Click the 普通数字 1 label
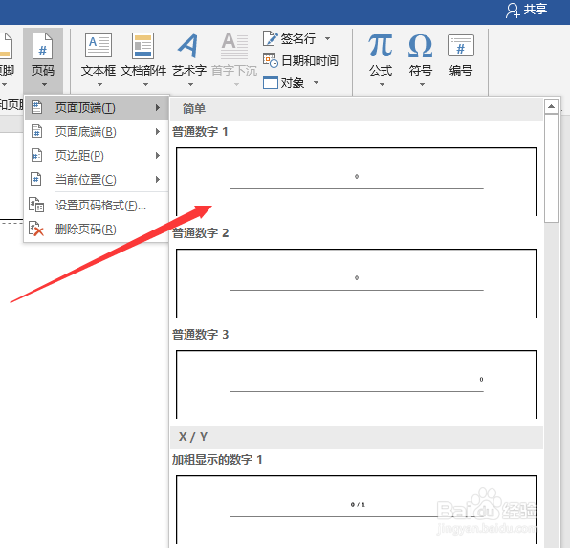Screen dimensions: 570x548 (200, 132)
